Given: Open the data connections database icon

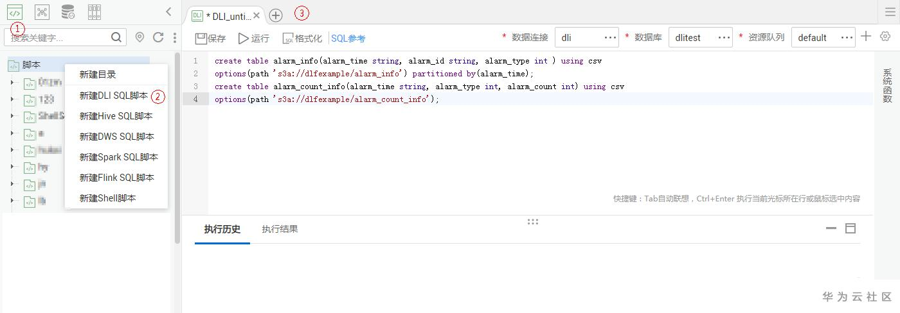Looking at the screenshot, I should pos(67,12).
